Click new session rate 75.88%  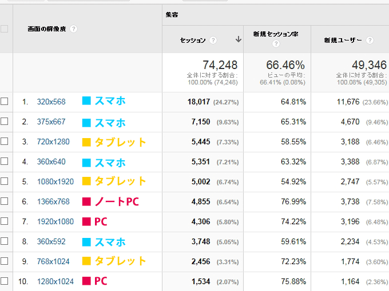(293, 282)
